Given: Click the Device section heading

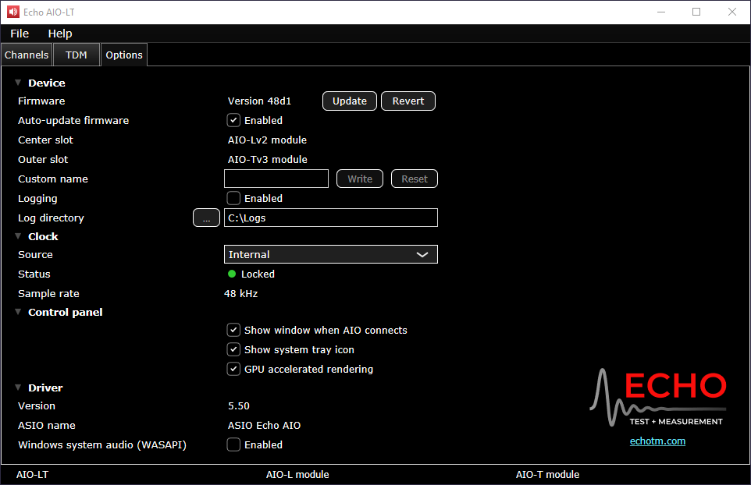Looking at the screenshot, I should (x=47, y=83).
